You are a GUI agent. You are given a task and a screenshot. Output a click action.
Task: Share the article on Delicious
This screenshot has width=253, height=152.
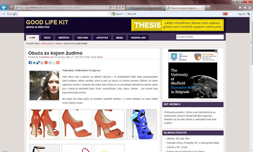click(x=38, y=62)
